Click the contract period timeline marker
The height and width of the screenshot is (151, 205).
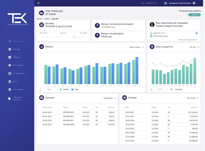[x=74, y=37]
